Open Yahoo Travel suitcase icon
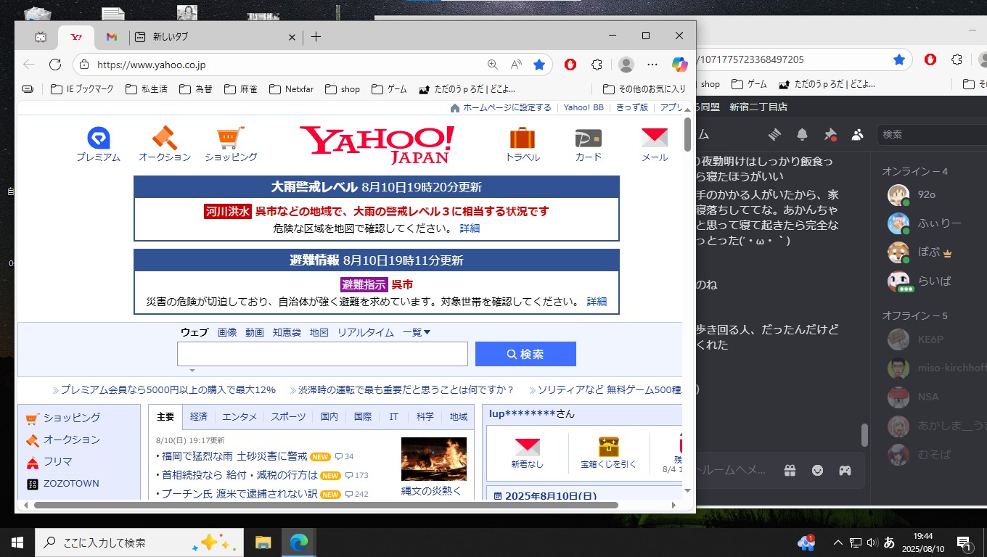 [523, 138]
